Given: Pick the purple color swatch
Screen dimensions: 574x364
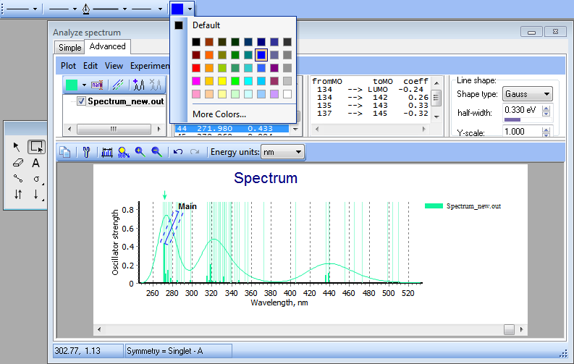Looking at the screenshot, I should pyautogui.click(x=274, y=68).
